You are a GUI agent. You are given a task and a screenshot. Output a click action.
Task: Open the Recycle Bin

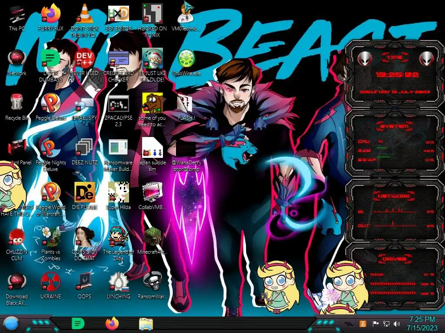[17, 107]
